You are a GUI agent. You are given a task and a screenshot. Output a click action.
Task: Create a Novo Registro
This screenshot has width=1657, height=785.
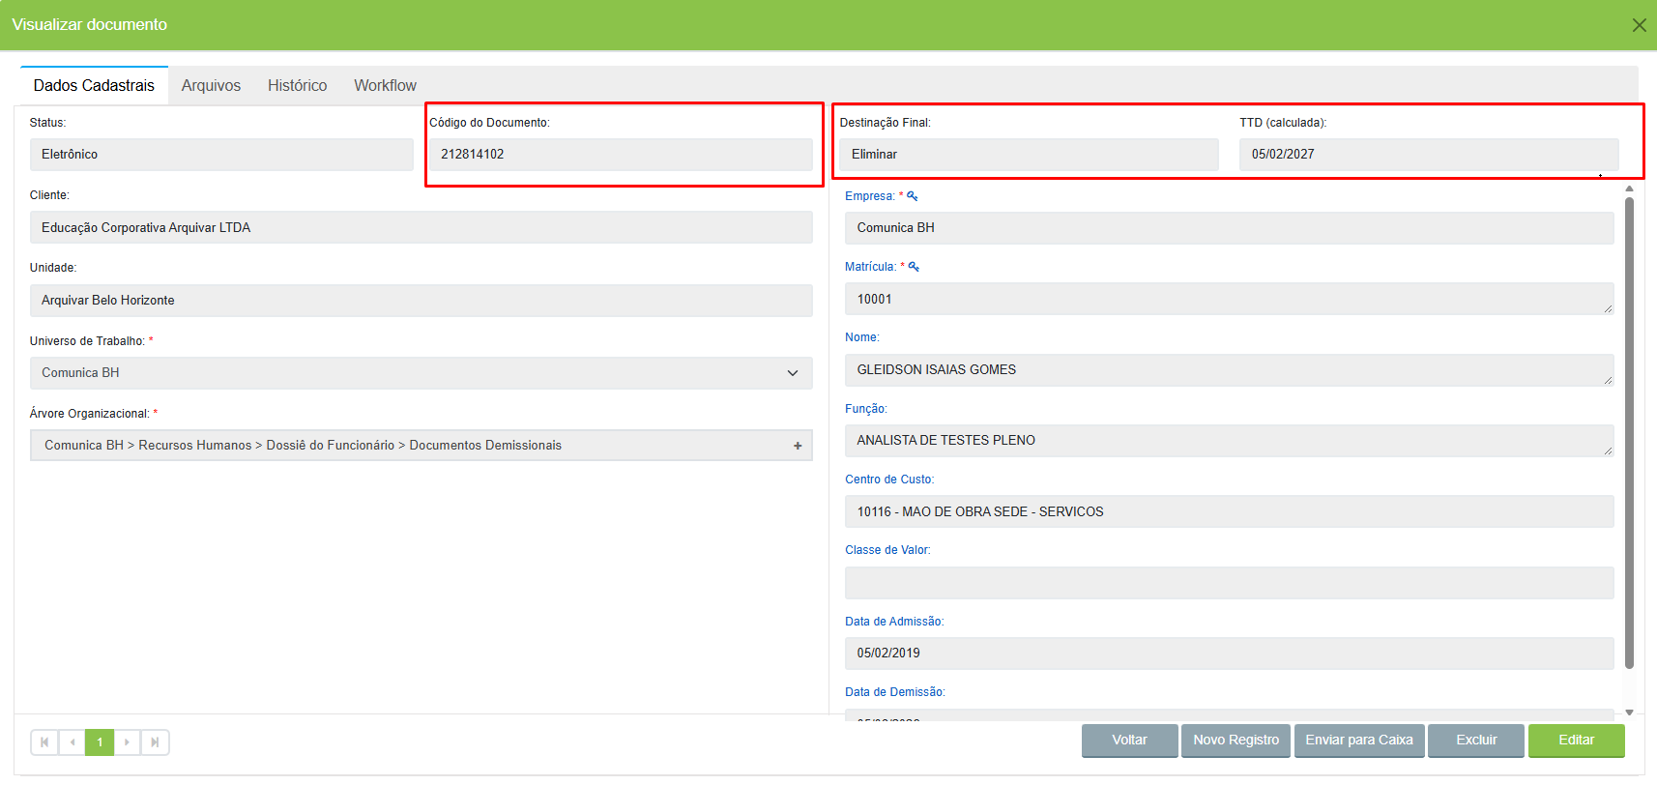pos(1235,741)
